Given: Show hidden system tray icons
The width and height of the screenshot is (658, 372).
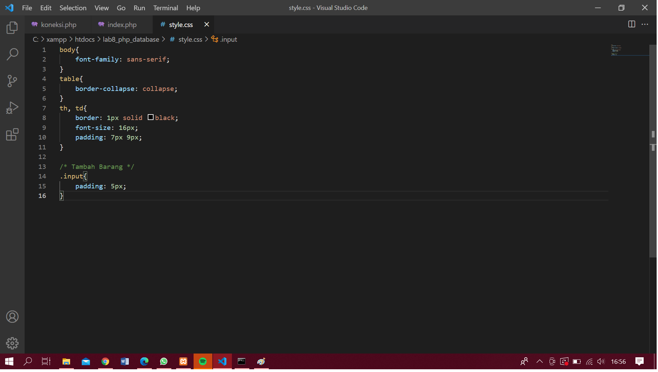Looking at the screenshot, I should [x=540, y=362].
